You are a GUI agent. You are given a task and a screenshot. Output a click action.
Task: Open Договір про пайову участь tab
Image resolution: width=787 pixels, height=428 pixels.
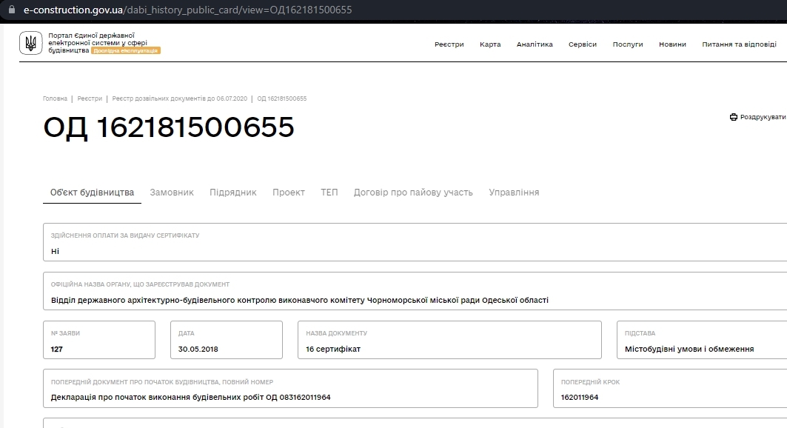pyautogui.click(x=413, y=193)
